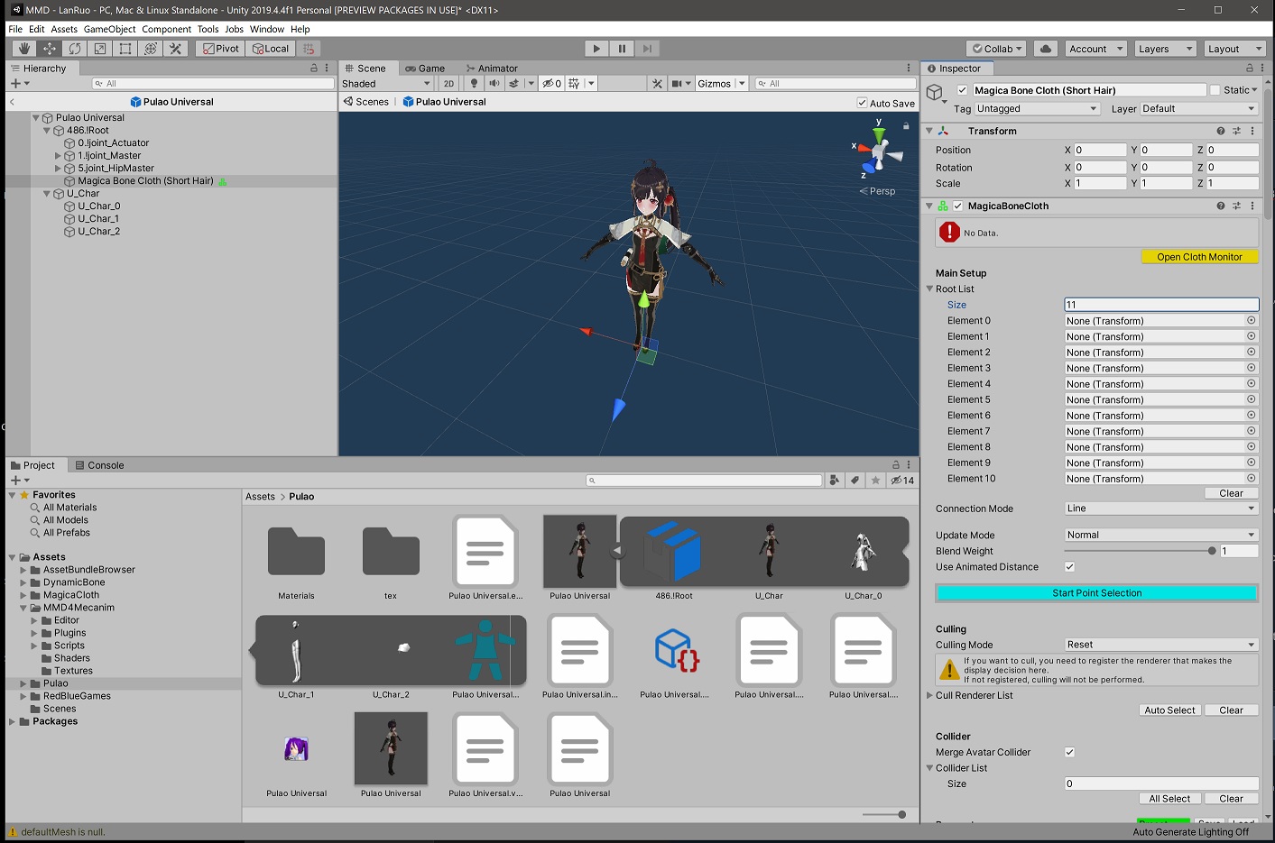The height and width of the screenshot is (843, 1275).
Task: Lock the Inspector panel
Action: (1250, 69)
